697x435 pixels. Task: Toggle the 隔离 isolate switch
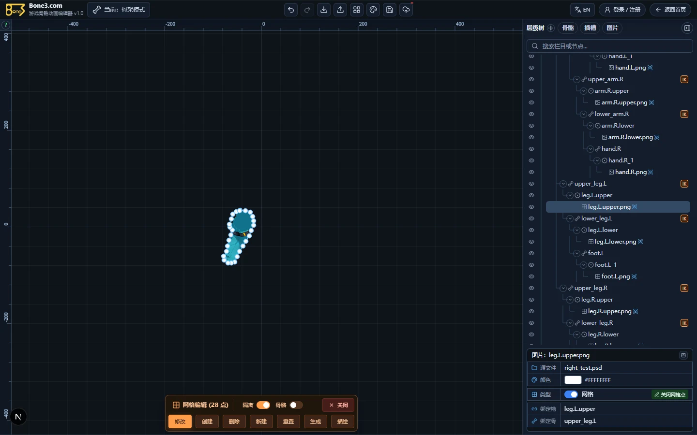[x=263, y=405]
